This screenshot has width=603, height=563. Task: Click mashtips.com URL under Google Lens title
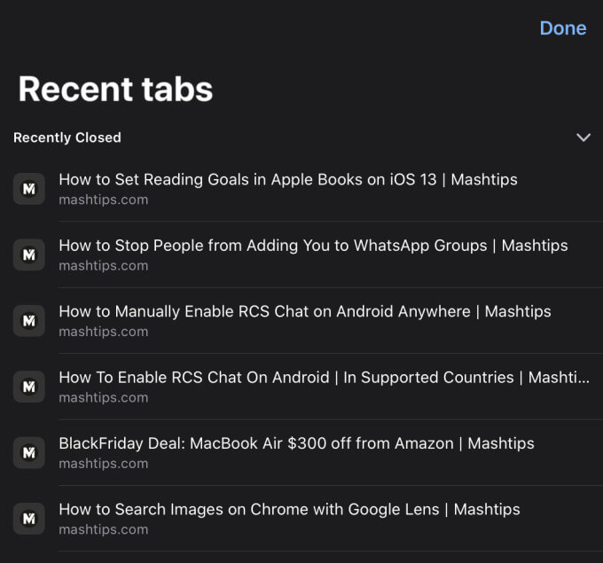[x=103, y=529]
